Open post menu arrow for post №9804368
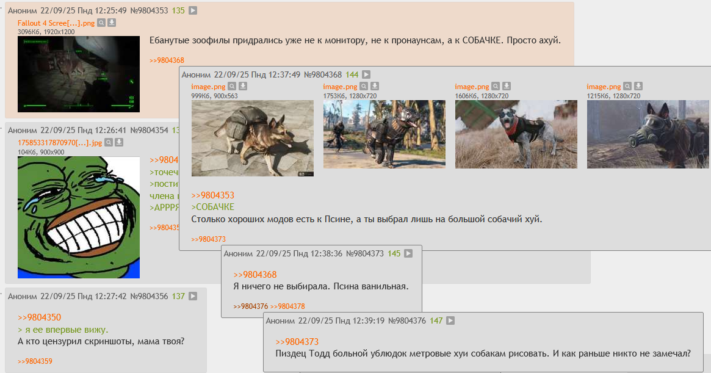The image size is (711, 373). [x=366, y=74]
